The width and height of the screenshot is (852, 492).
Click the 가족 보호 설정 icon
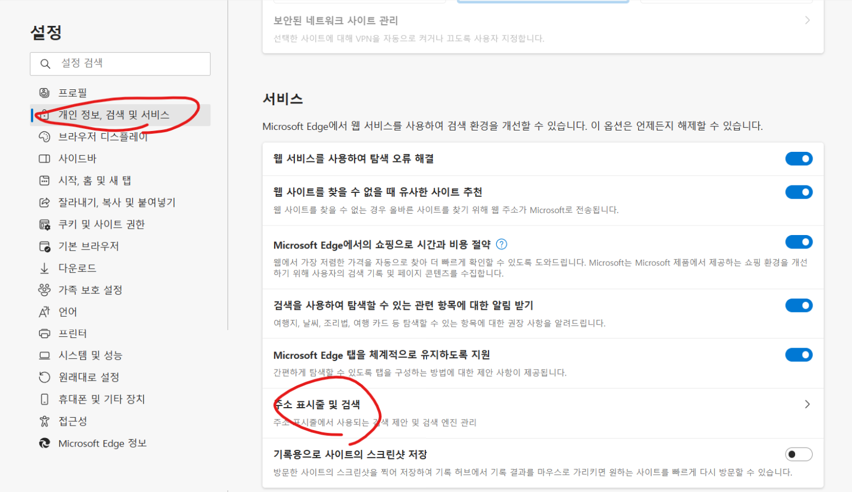point(44,290)
